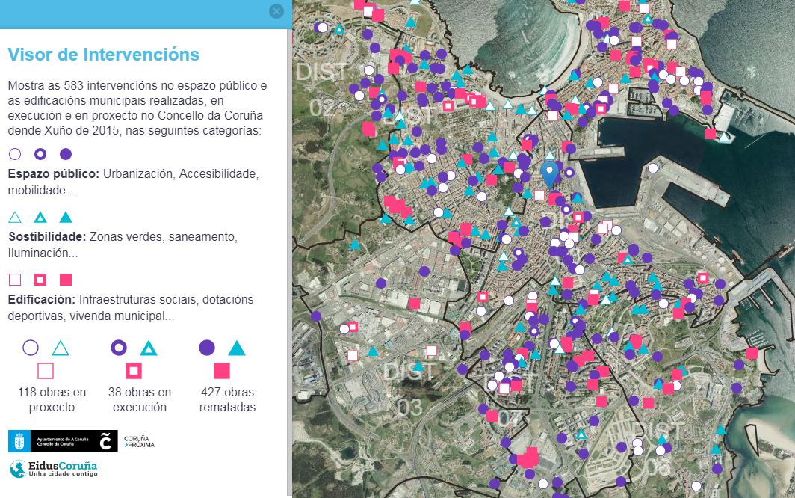Toggle the large filled cyan triangle above 'obras rematadas'
The height and width of the screenshot is (498, 795).
pos(237,348)
